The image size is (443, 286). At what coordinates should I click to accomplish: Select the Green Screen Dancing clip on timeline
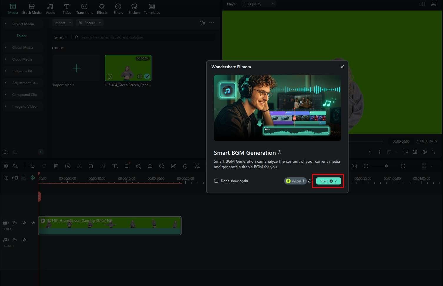click(110, 226)
